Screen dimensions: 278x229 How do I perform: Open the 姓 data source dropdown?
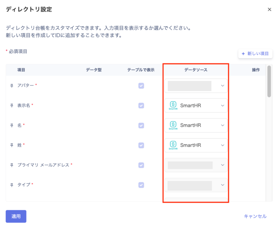tap(196, 145)
